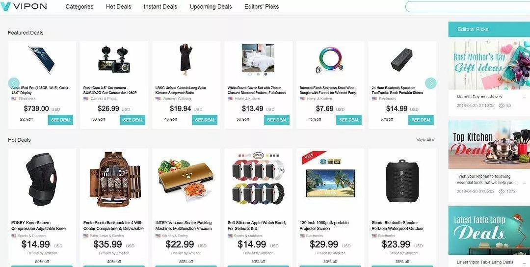Image resolution: width=530 pixels, height=267 pixels.
Task: Click the search input field
Action: [468, 6]
